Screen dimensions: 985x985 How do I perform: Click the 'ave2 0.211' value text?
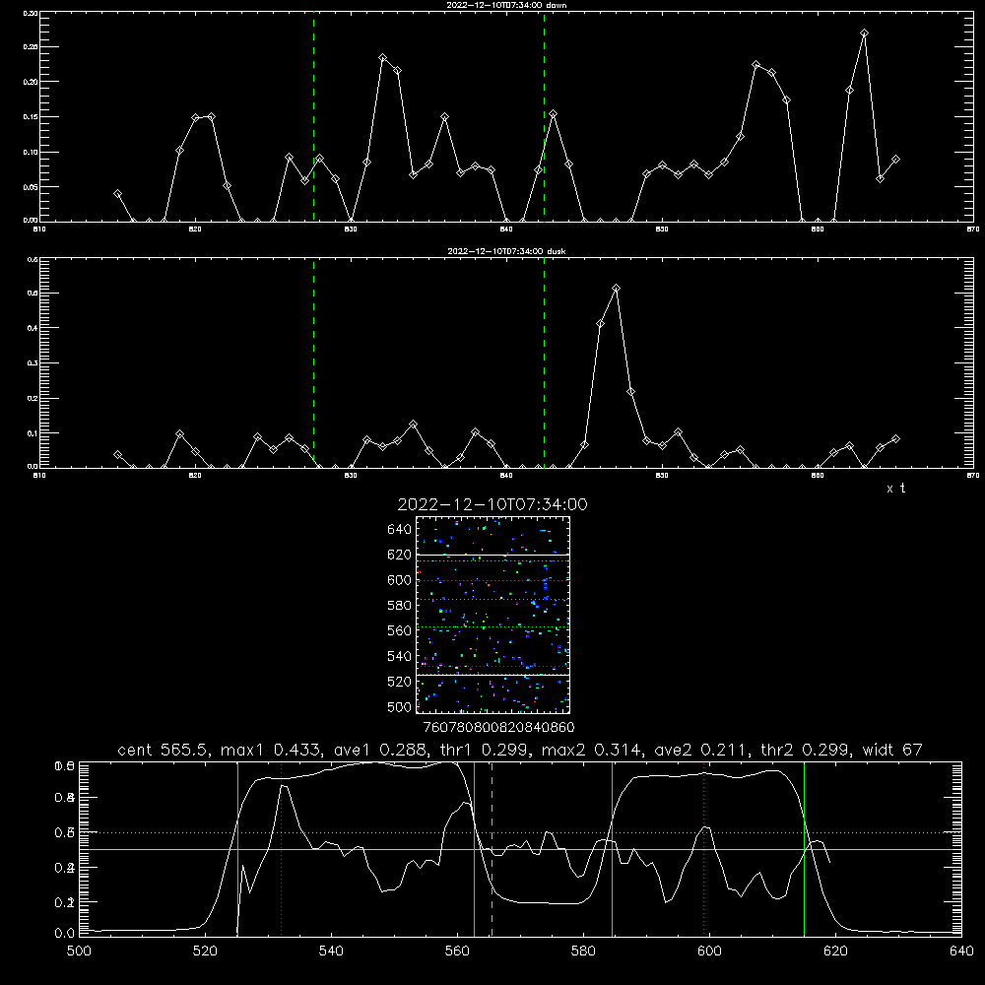click(x=701, y=750)
